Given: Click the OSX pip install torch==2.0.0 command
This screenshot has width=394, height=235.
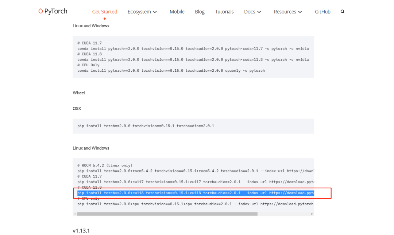Looking at the screenshot, I should pyautogui.click(x=146, y=126).
